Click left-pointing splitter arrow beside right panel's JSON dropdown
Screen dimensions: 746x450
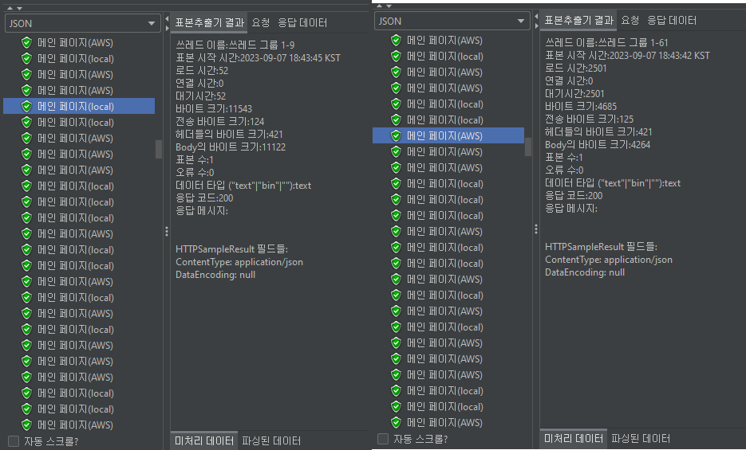coord(536,17)
